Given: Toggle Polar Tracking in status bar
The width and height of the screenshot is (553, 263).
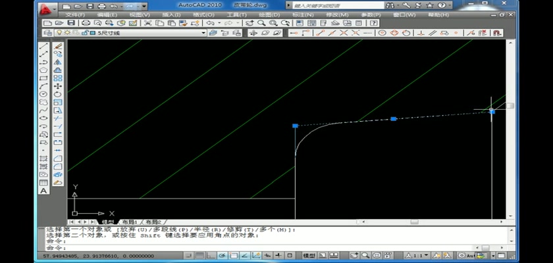Looking at the screenshot, I should 222,255.
